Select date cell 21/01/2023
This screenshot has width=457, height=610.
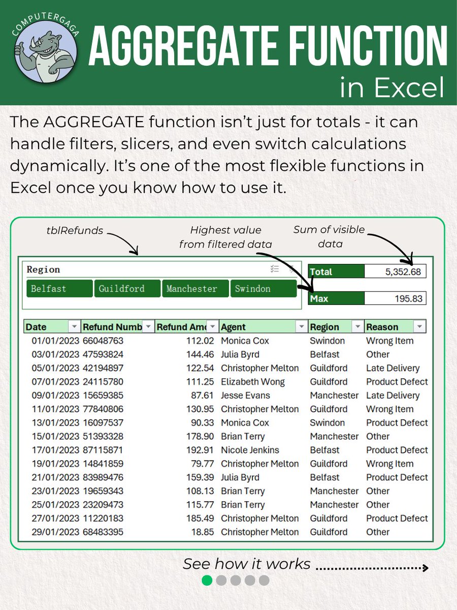click(x=55, y=478)
